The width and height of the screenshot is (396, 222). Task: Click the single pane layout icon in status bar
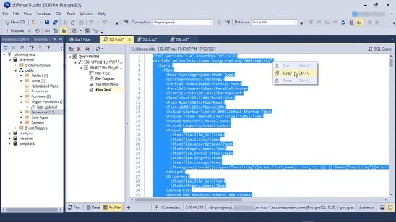click(390, 207)
